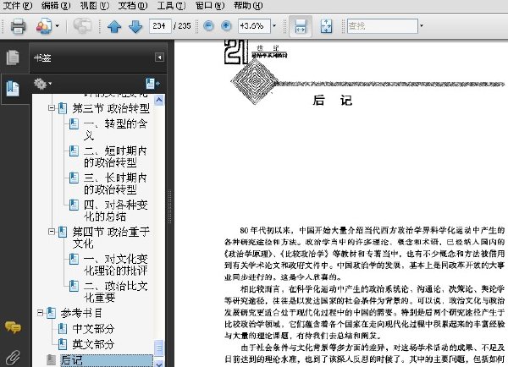Open the 视图(V) menu

pyautogui.click(x=94, y=5)
